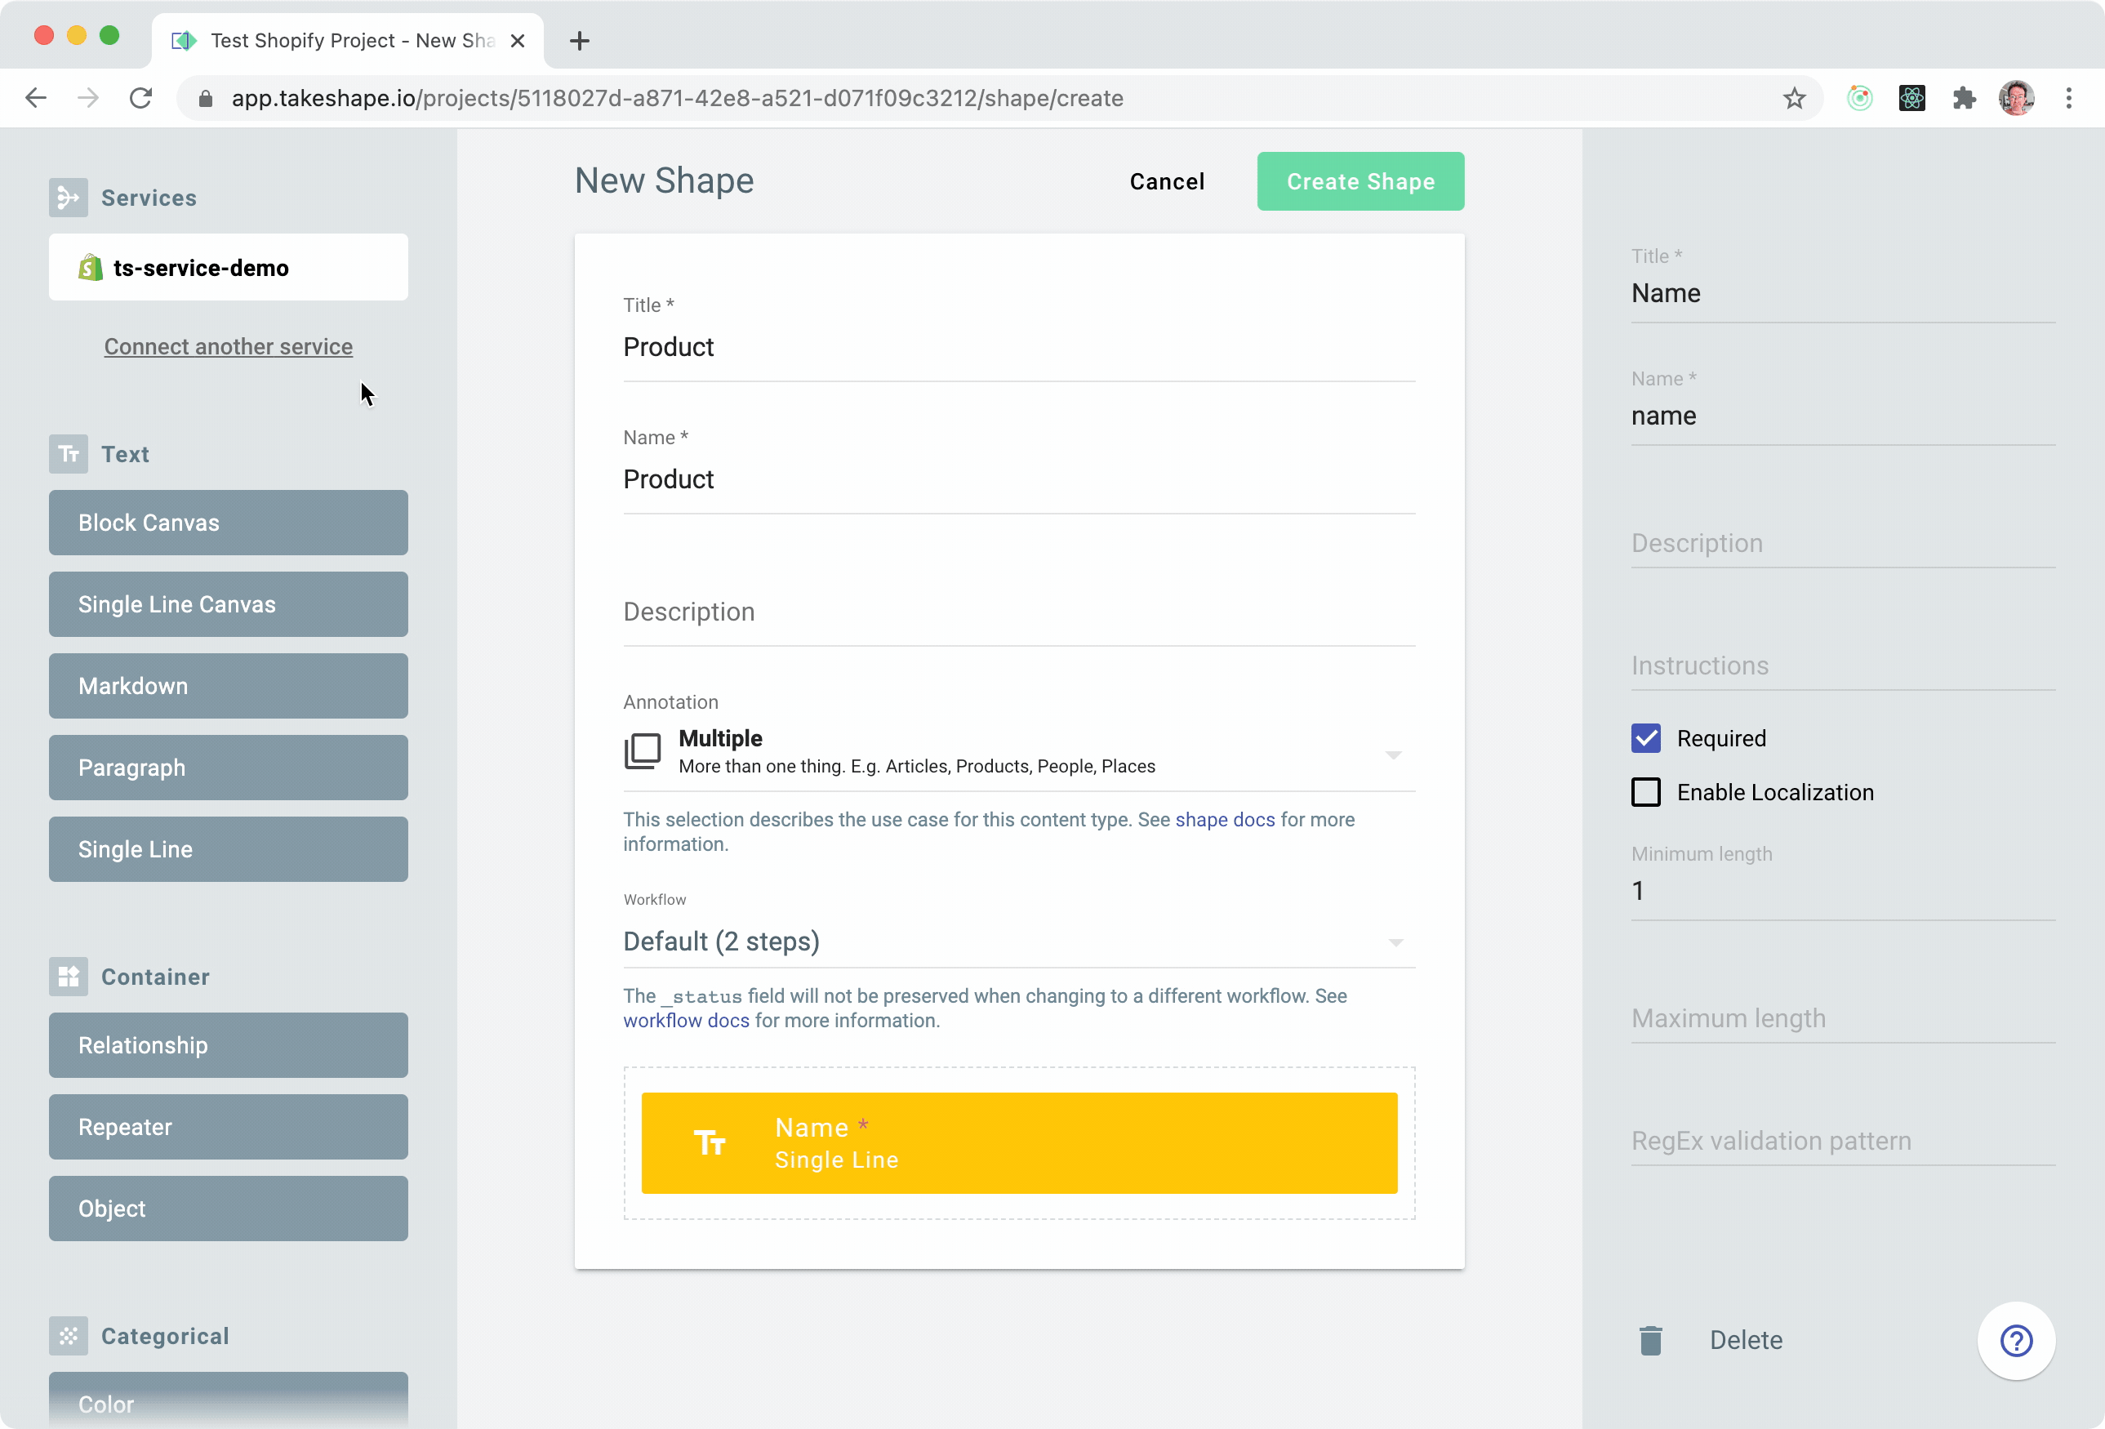
Task: Add a Single Line field from sidebar
Action: 229,848
